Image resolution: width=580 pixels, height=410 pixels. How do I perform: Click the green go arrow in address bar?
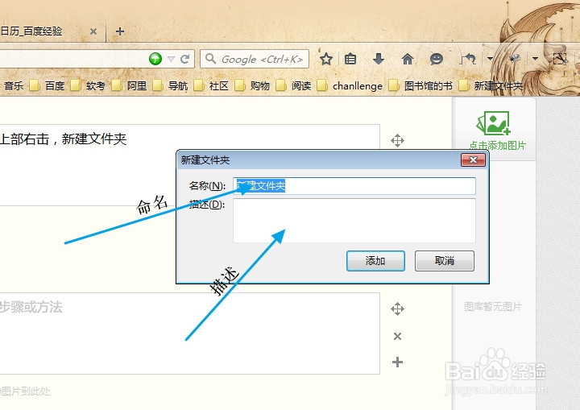pos(155,59)
